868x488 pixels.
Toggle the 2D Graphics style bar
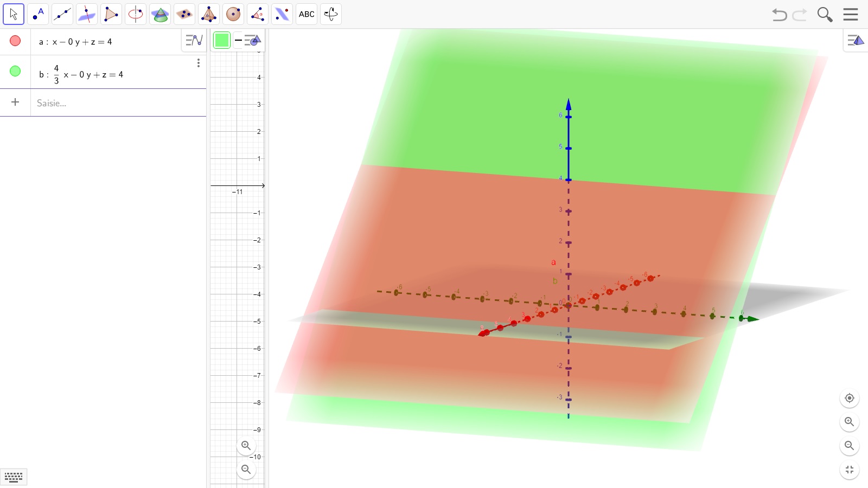pos(253,40)
